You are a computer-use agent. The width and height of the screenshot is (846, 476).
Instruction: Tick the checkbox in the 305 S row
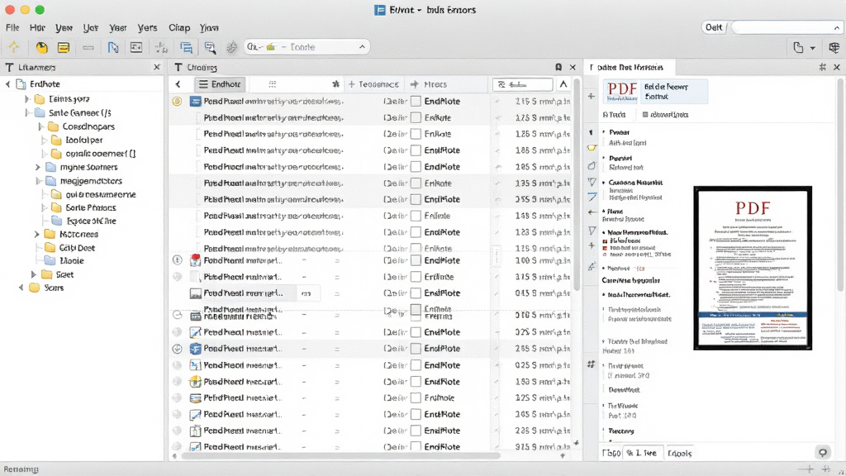(x=416, y=415)
